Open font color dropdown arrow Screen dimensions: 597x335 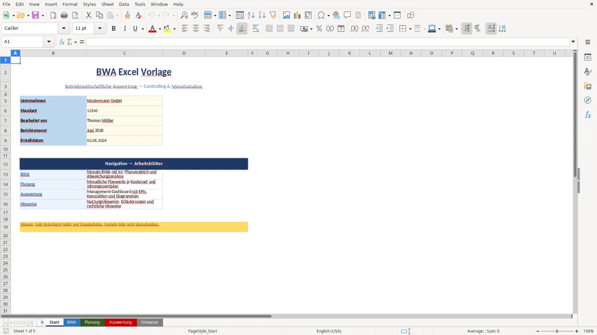(x=160, y=29)
